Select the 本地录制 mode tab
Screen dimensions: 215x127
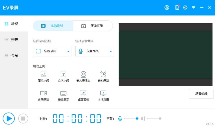coord(53,26)
